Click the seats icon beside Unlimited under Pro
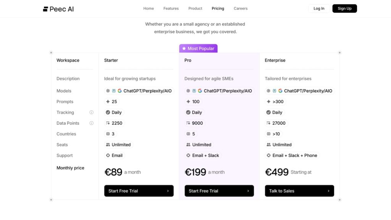391x220 pixels. [188, 145]
